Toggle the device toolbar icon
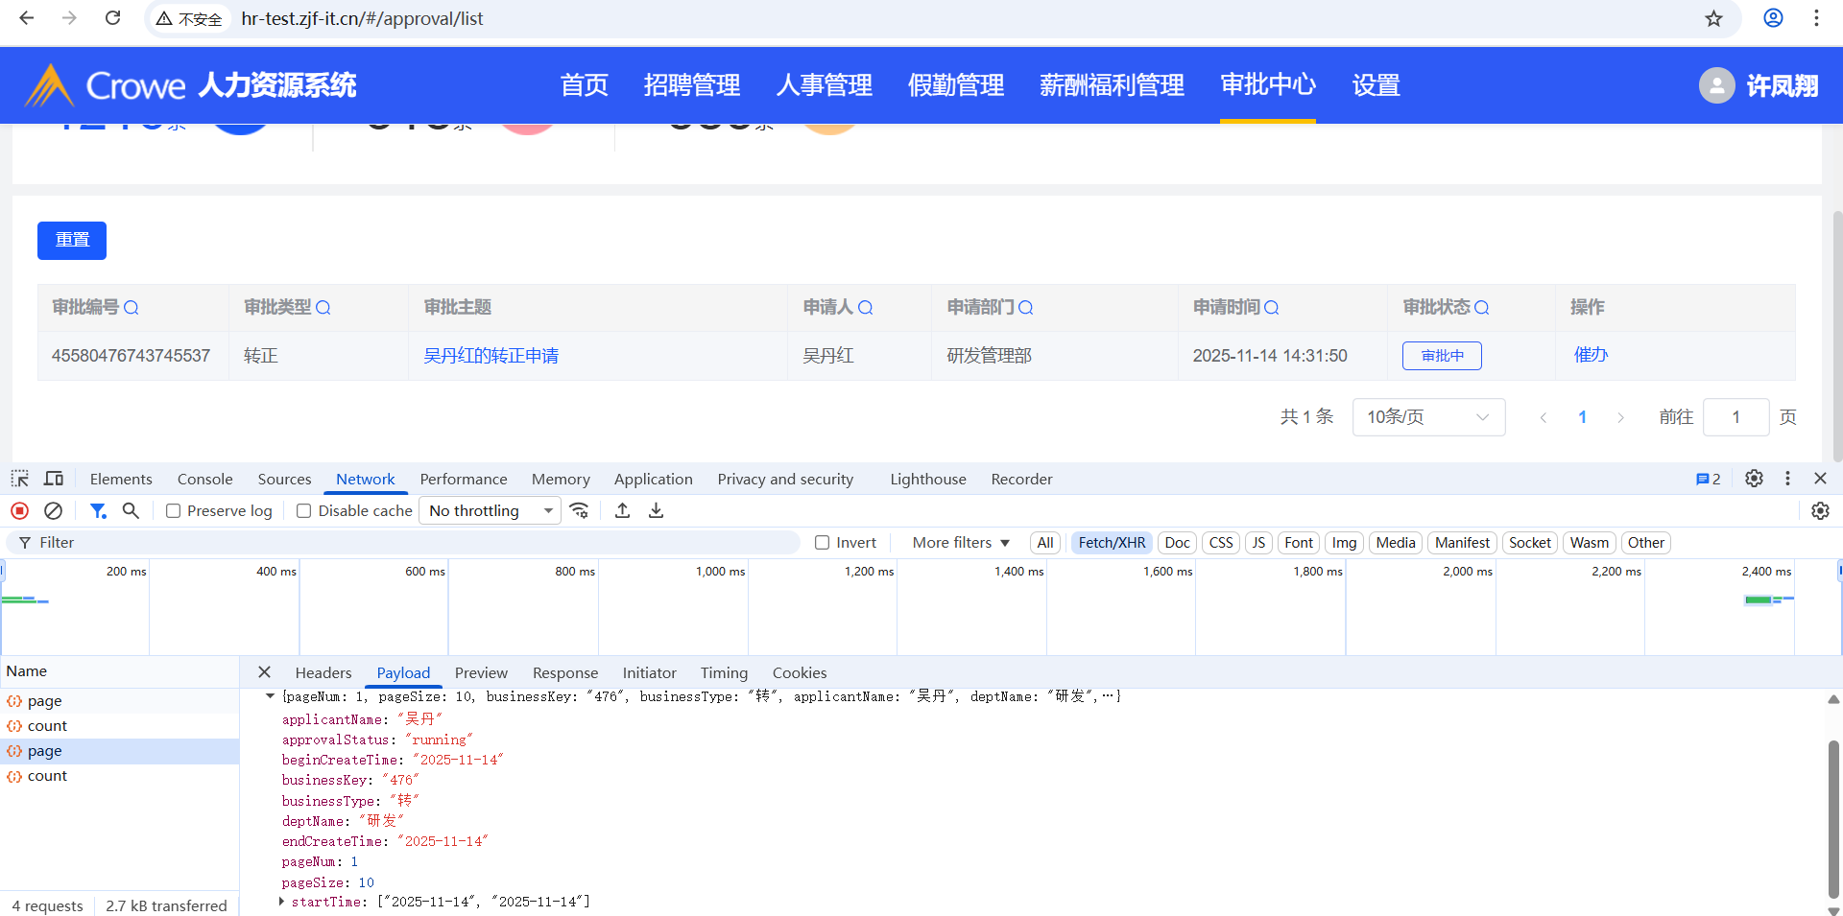Screen dimensions: 1843x916 54,479
